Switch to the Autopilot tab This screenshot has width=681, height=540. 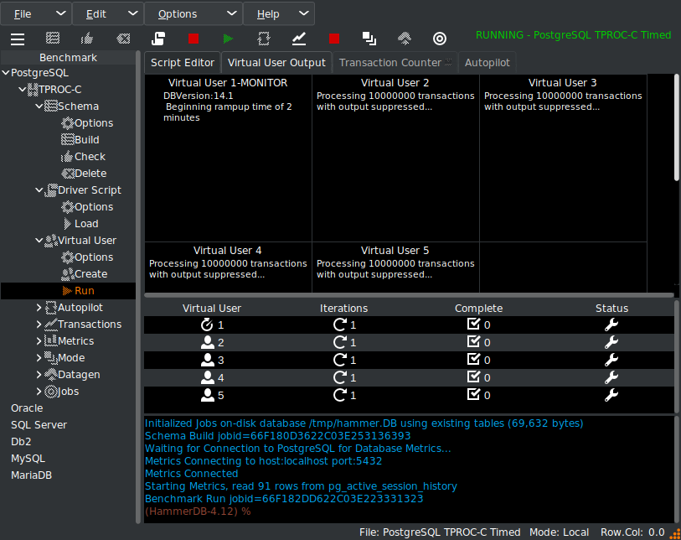[x=487, y=63]
